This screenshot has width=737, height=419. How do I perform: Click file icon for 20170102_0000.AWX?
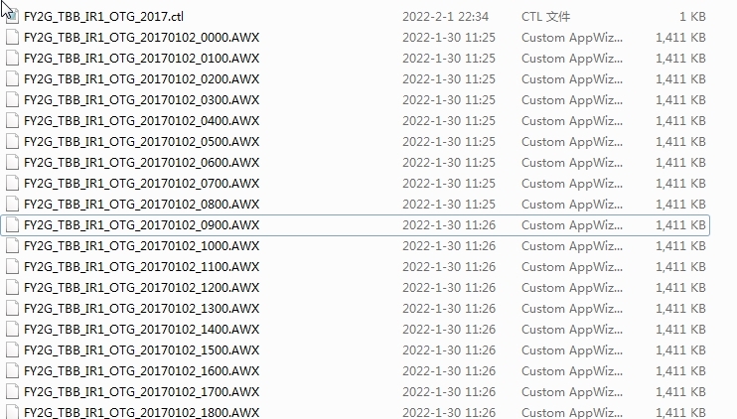point(12,38)
